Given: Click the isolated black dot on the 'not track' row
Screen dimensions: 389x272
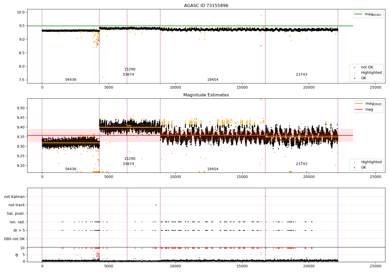Looking at the screenshot, I should pyautogui.click(x=156, y=205).
